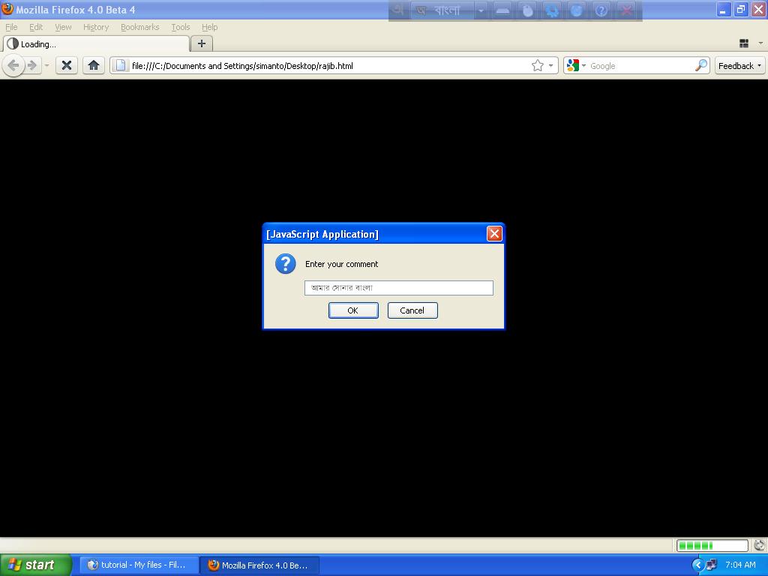This screenshot has width=768, height=576.
Task: Open the list all tabs dropdown arrow
Action: pyautogui.click(x=760, y=43)
